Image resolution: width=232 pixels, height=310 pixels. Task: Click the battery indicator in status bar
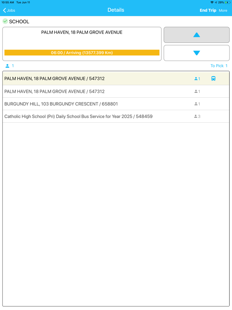[228, 2]
